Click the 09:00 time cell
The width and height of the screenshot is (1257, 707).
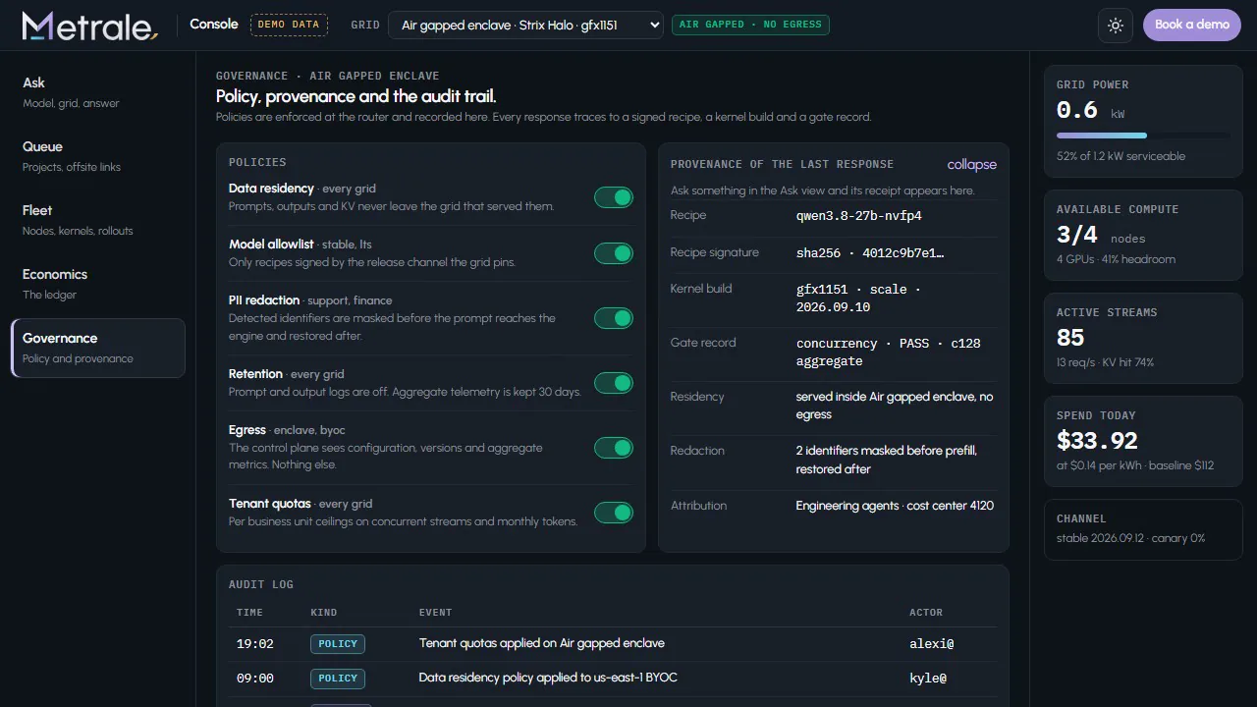pyautogui.click(x=255, y=679)
